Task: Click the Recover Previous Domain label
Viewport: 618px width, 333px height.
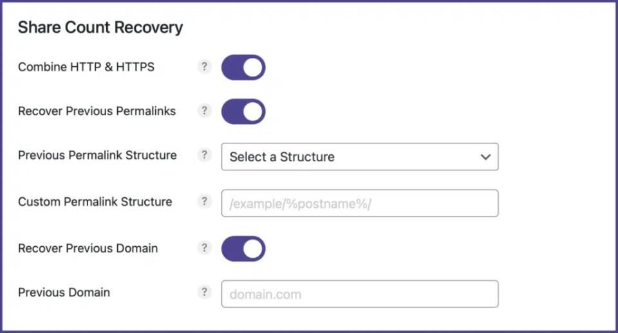Action: click(x=88, y=249)
